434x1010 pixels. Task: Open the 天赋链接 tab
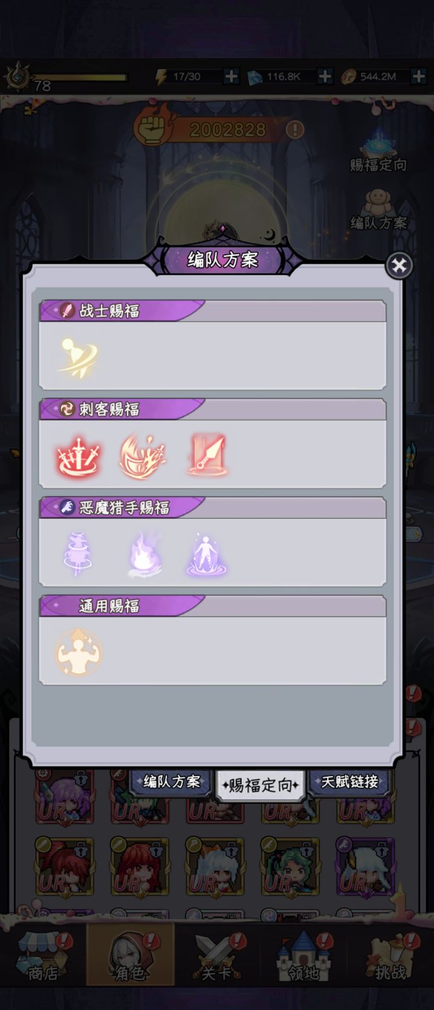[x=350, y=782]
